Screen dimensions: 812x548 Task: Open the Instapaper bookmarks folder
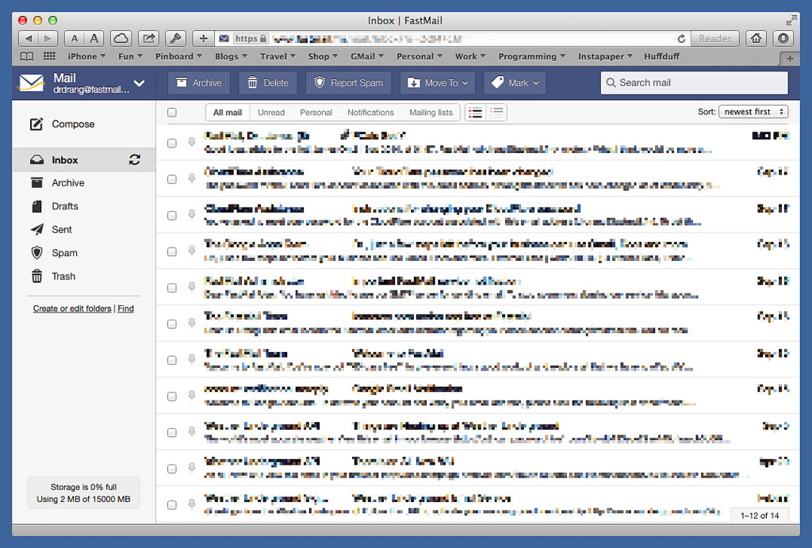[x=605, y=56]
